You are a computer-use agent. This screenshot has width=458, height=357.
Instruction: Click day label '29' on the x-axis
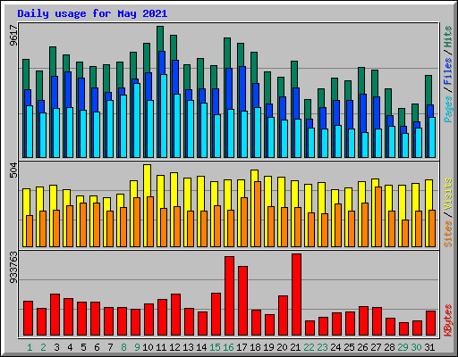403,347
